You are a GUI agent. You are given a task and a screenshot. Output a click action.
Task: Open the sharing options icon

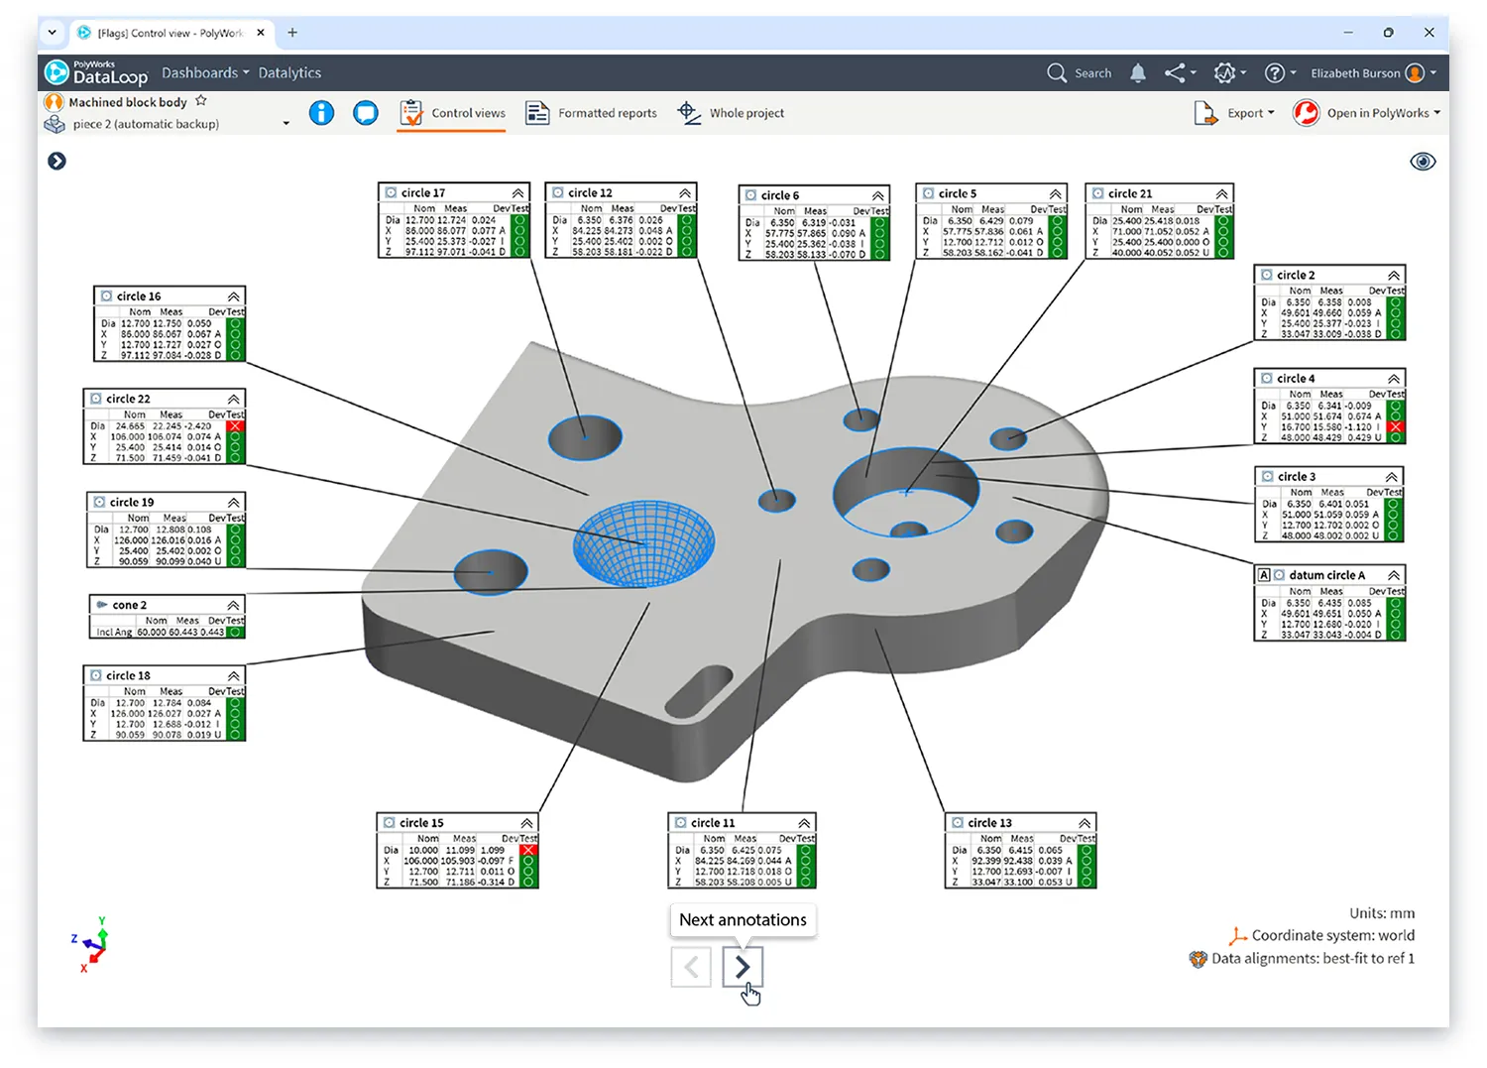pyautogui.click(x=1177, y=72)
